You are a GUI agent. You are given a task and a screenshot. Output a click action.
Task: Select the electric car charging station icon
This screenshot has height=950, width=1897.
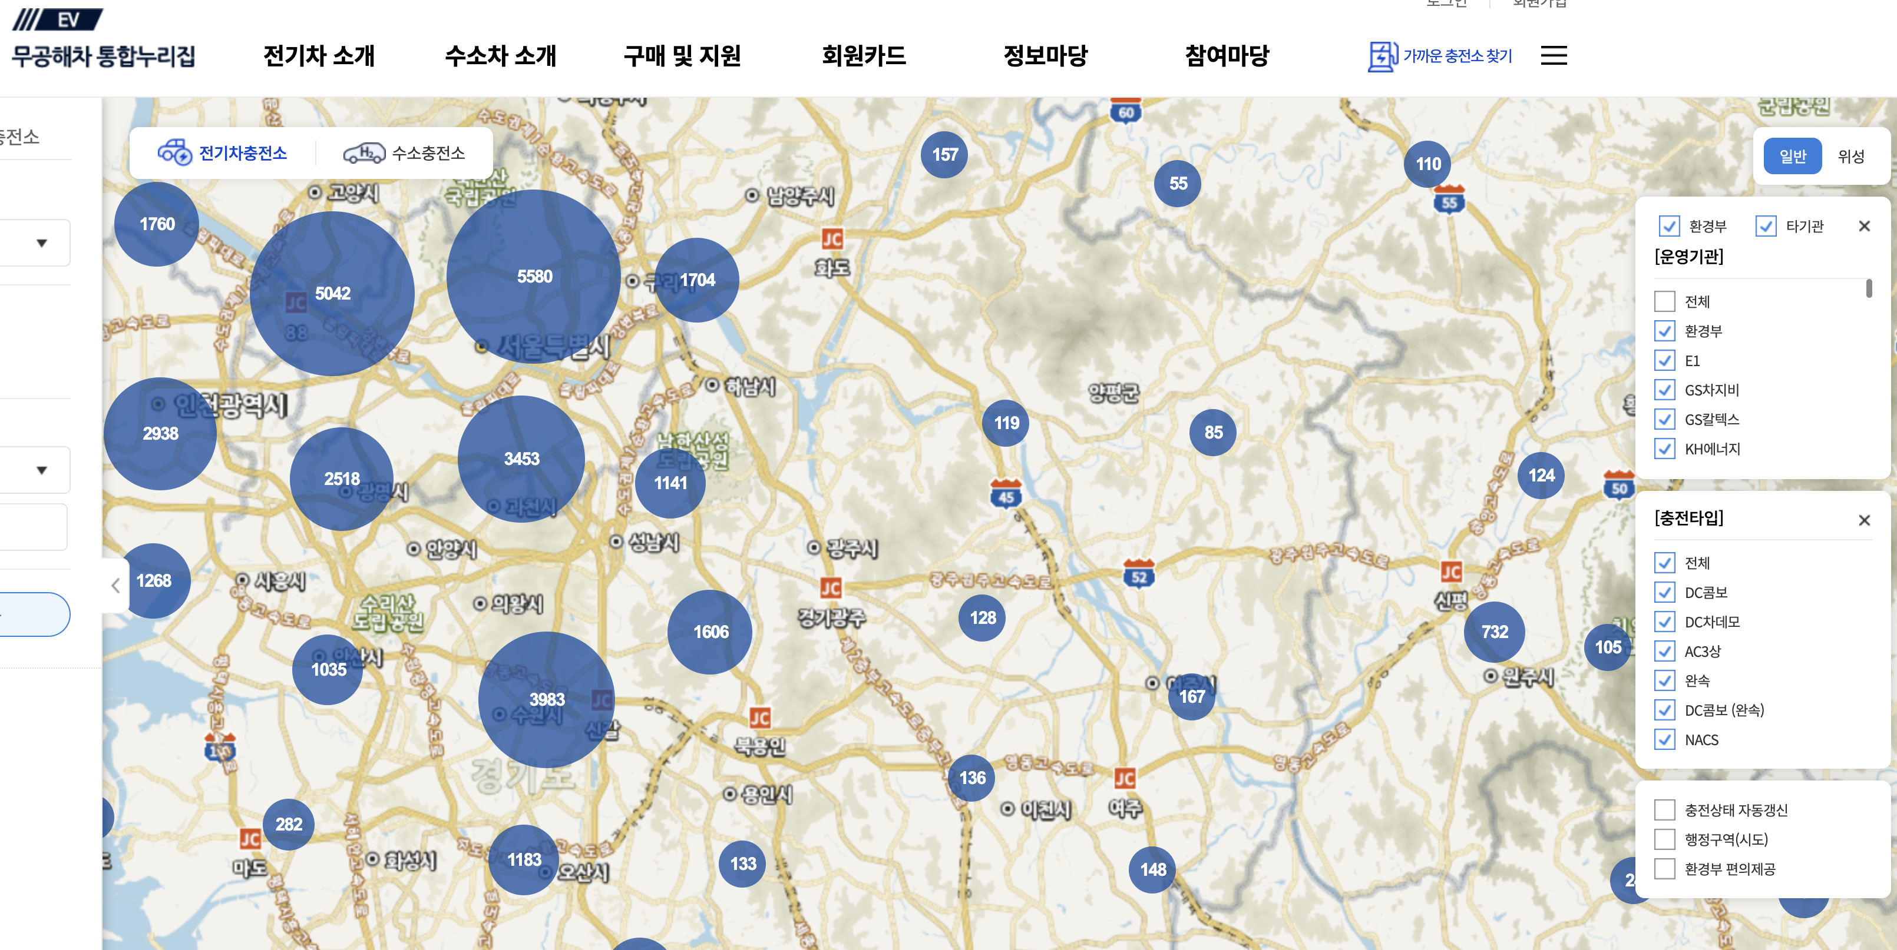pos(174,152)
